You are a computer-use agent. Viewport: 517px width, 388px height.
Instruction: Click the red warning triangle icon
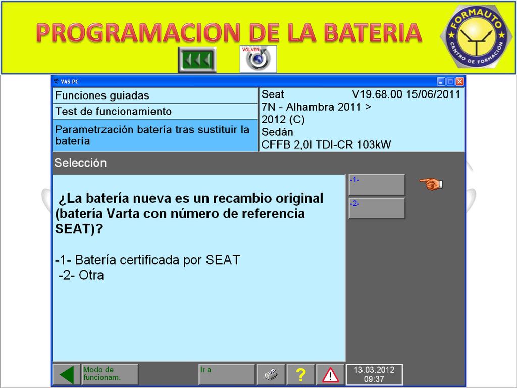click(x=330, y=374)
